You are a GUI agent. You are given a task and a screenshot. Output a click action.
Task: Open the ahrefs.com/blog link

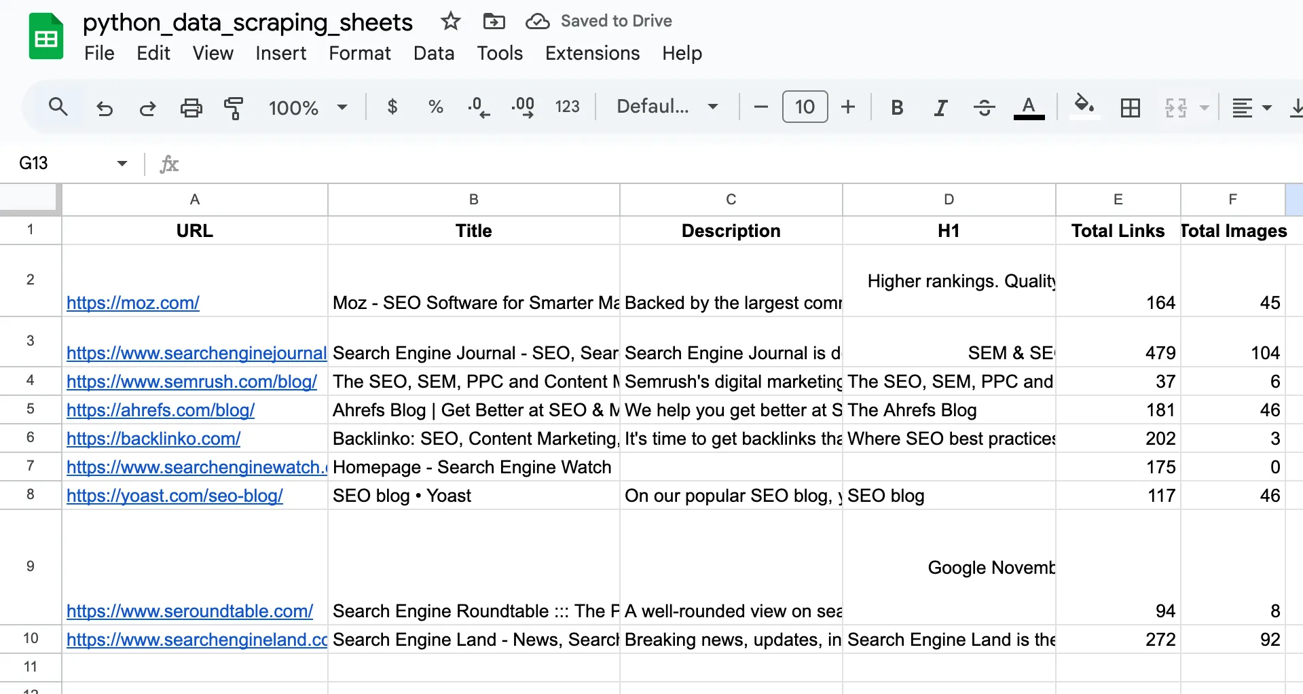(x=160, y=410)
